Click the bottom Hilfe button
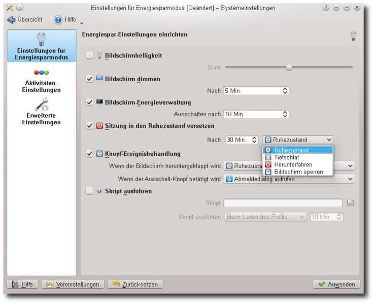Viewport: 374px width, 304px height. click(x=22, y=284)
